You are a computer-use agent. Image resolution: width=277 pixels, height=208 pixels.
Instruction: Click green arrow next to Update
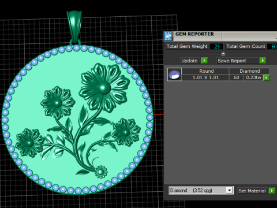point(204,61)
